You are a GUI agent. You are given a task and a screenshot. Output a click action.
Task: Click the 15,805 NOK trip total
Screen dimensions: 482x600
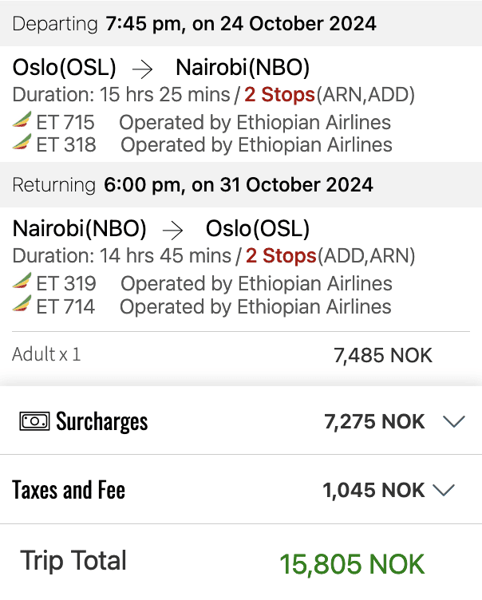(x=352, y=564)
